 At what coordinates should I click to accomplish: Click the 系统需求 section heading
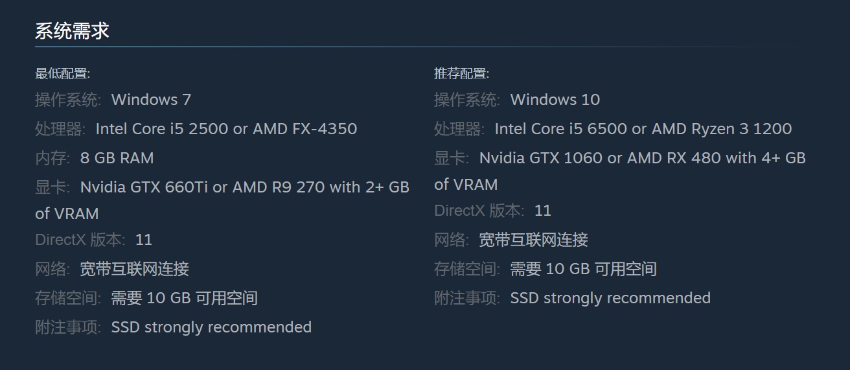(x=72, y=31)
